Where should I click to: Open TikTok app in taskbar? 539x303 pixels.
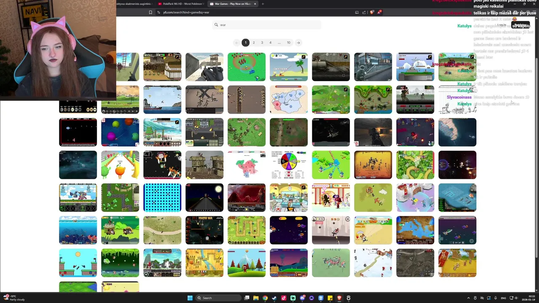pos(283,298)
